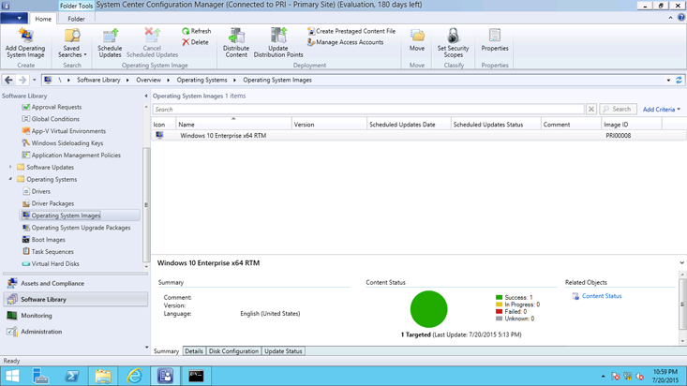The width and height of the screenshot is (687, 386).
Task: Open the Disk Configuration tab
Action: (233, 351)
